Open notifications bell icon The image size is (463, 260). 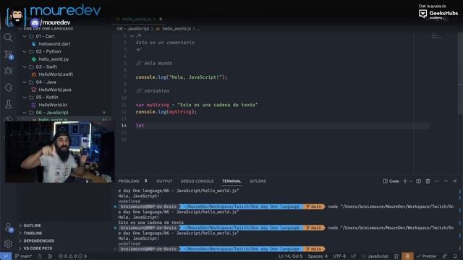tap(455, 256)
